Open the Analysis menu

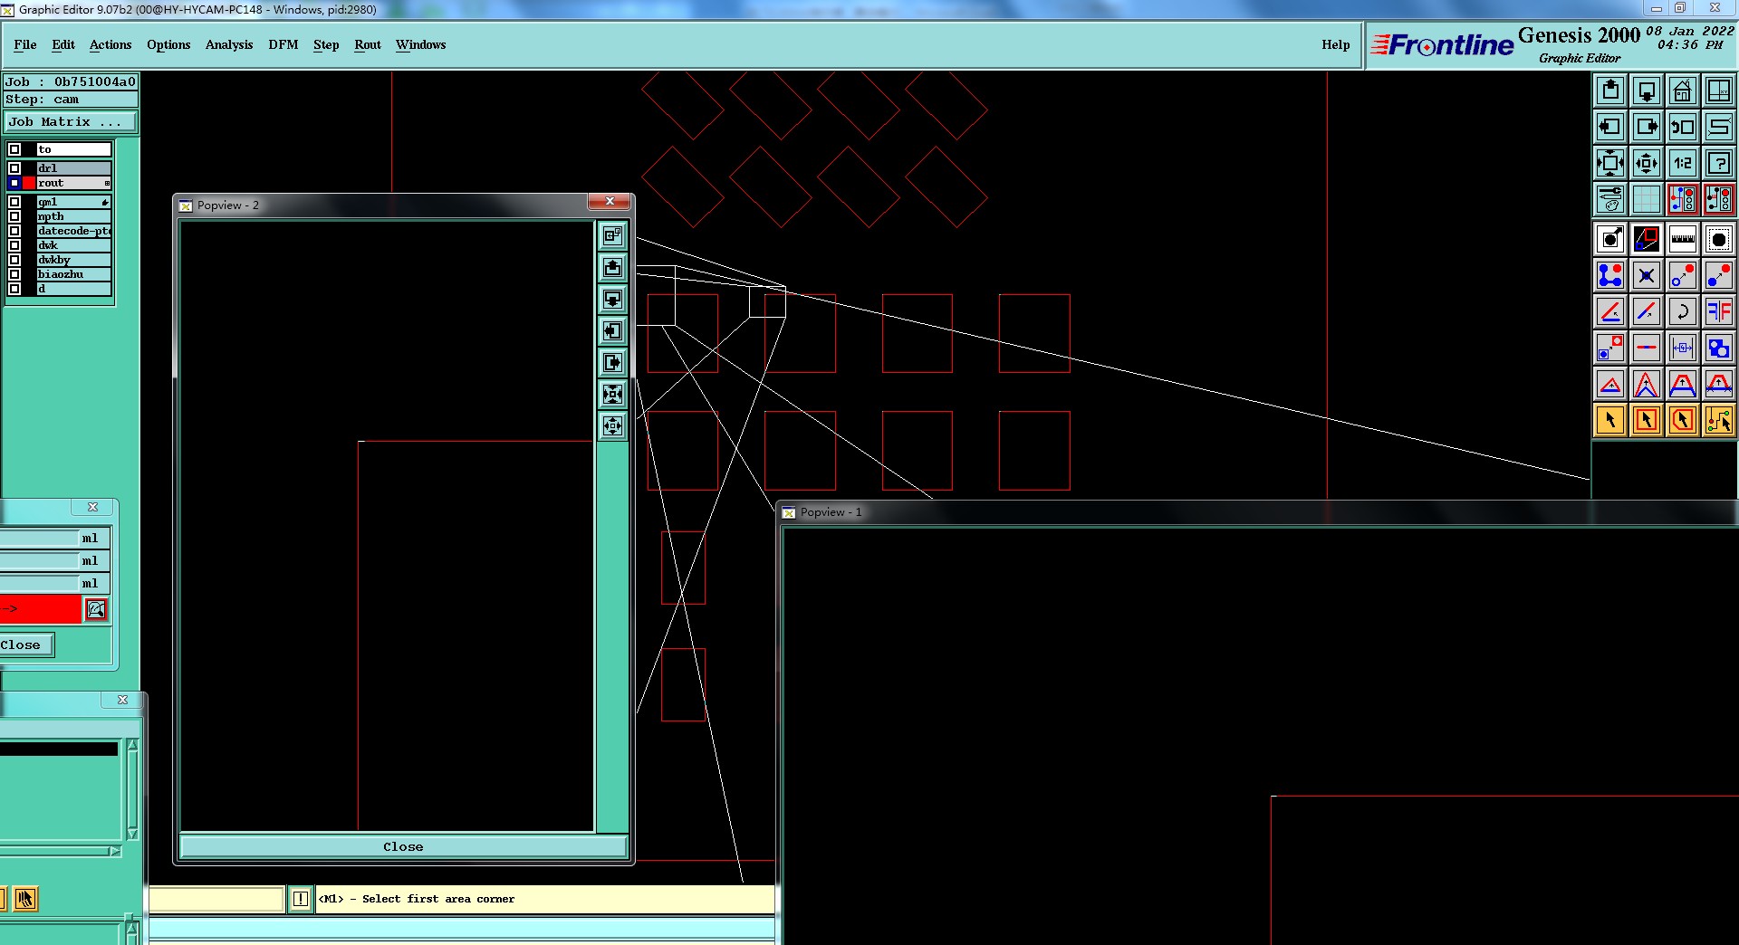229,44
